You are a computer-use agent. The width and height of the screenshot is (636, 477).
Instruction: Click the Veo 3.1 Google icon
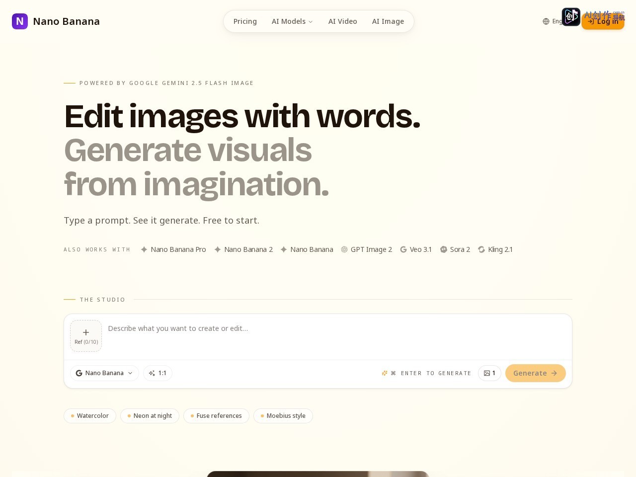[403, 249]
